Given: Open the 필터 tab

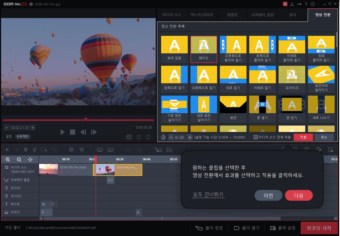Looking at the screenshot, I should [292, 15].
